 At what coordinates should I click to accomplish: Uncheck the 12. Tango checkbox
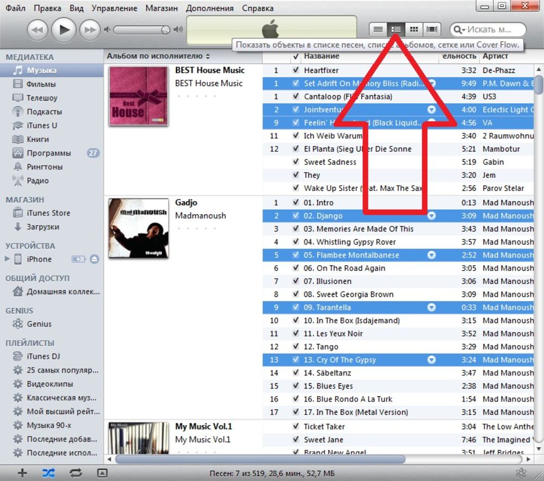point(295,347)
